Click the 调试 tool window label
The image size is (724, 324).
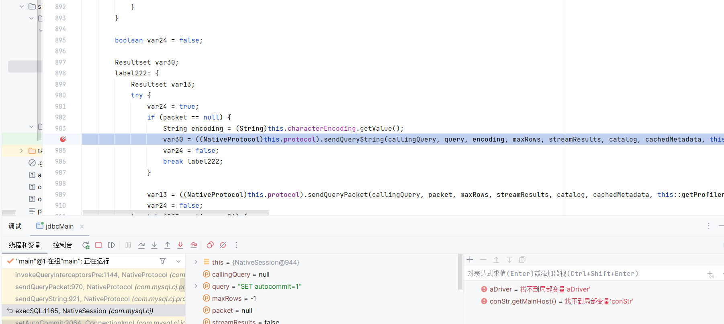tap(15, 226)
